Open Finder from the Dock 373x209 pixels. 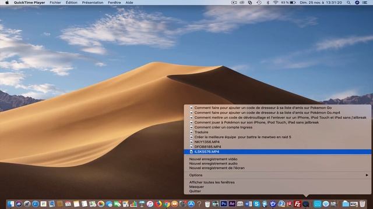[x=10, y=204]
